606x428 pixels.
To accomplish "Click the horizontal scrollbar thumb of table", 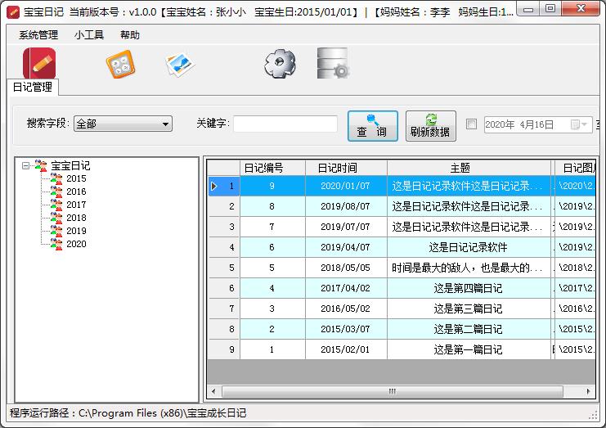I will coord(393,391).
